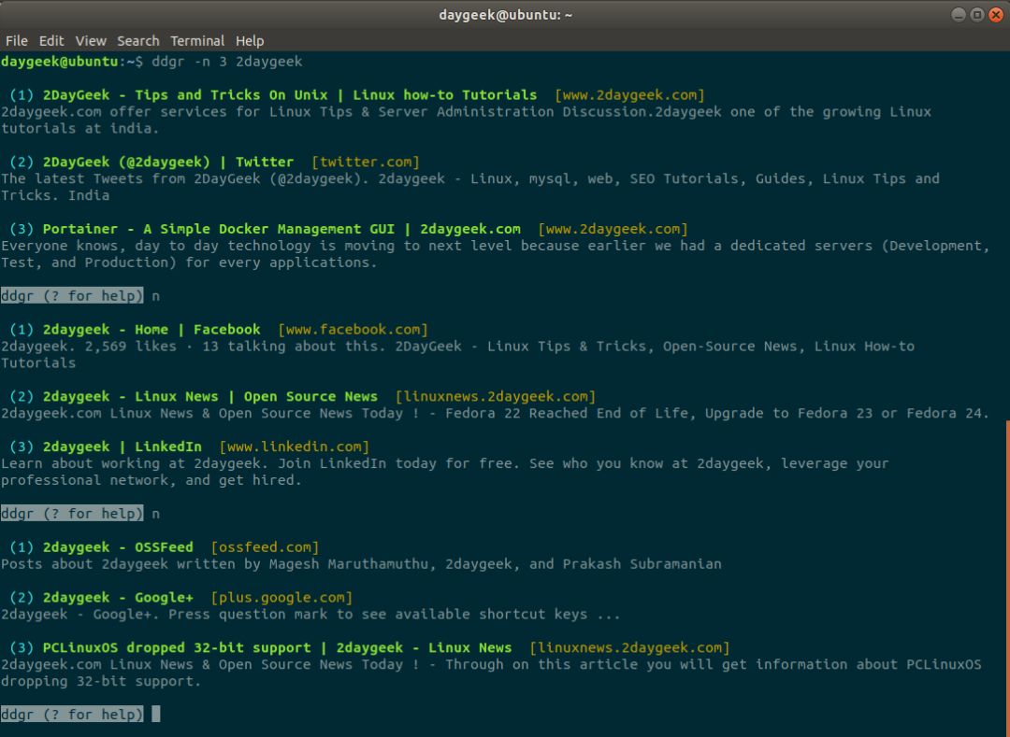Open the Edit menu

click(50, 40)
